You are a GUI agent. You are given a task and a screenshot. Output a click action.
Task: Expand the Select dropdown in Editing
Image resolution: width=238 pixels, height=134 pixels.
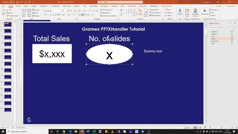pyautogui.click(x=168, y=16)
